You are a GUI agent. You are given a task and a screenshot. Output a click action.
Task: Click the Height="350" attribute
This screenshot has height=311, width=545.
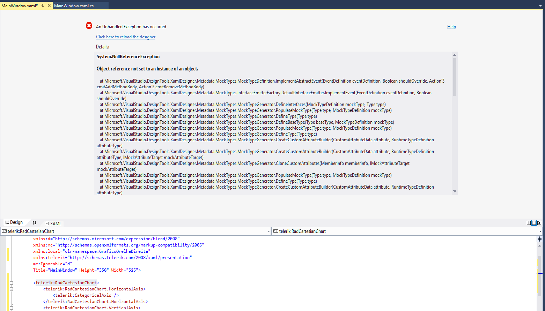(x=94, y=270)
